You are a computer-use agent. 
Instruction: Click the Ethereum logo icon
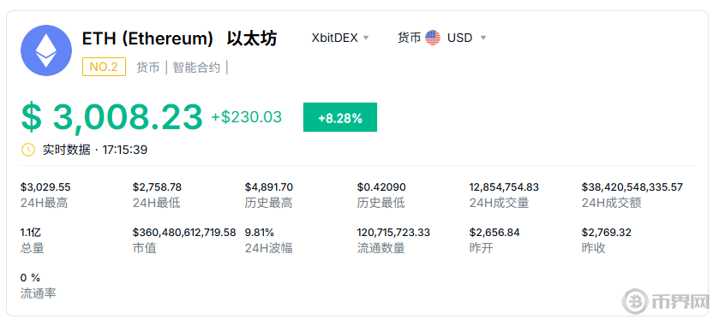coord(46,50)
